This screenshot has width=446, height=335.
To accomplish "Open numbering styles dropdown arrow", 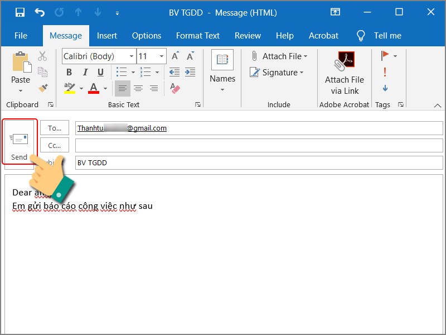I will [x=157, y=73].
